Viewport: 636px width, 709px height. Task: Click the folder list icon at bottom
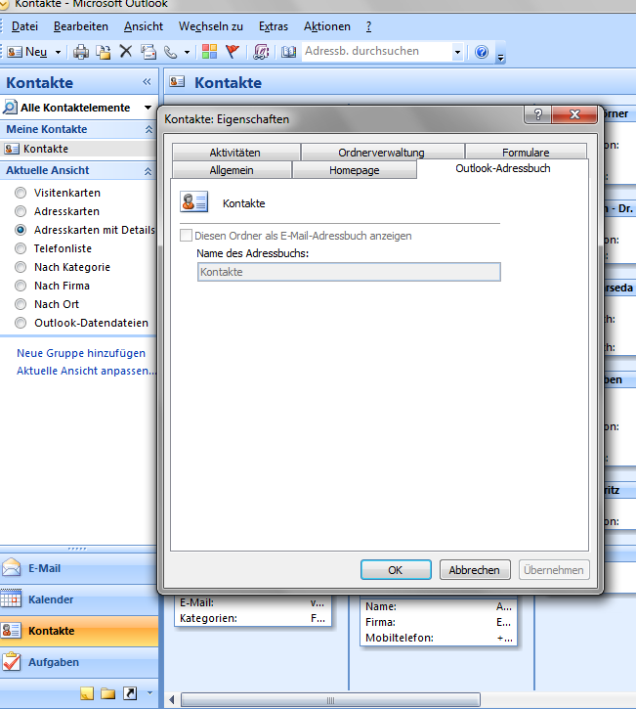108,692
